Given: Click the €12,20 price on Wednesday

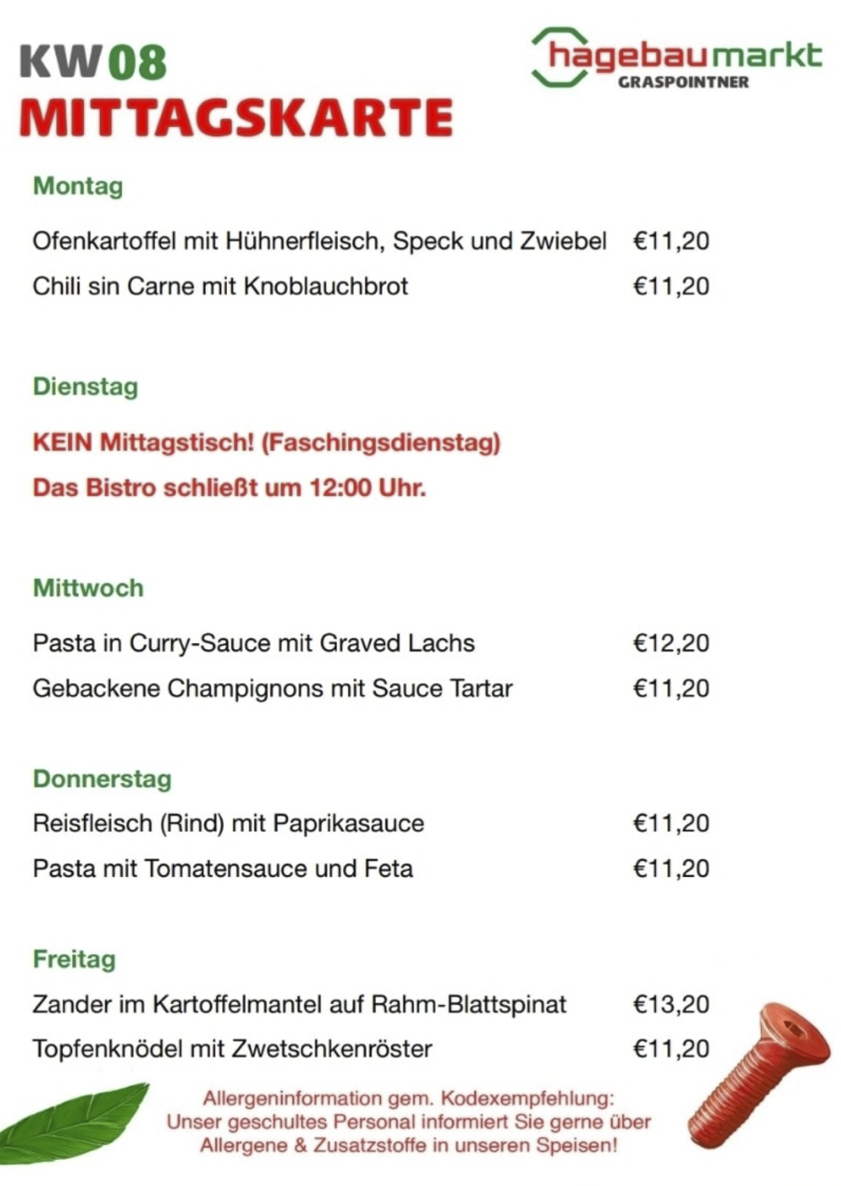Looking at the screenshot, I should click(x=670, y=644).
